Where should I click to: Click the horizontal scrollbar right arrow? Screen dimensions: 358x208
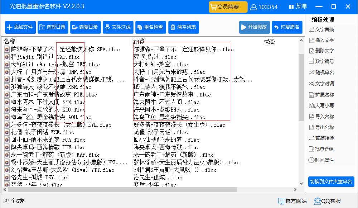[x=295, y=189]
